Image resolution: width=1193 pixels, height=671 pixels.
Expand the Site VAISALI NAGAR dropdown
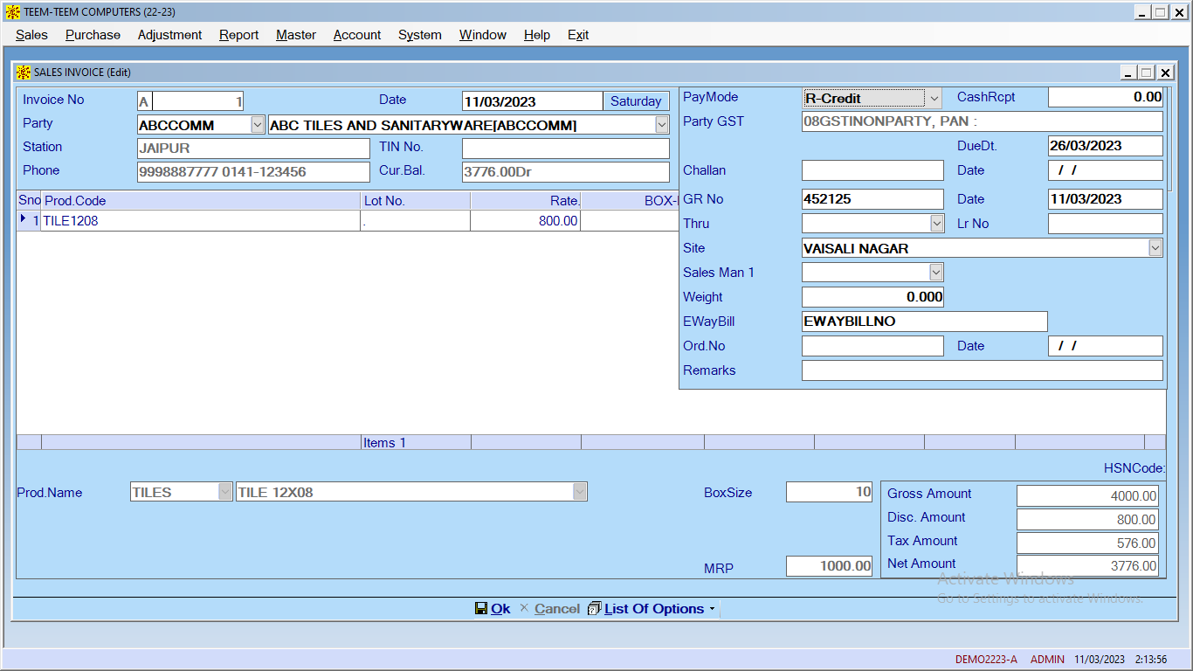click(x=1155, y=248)
